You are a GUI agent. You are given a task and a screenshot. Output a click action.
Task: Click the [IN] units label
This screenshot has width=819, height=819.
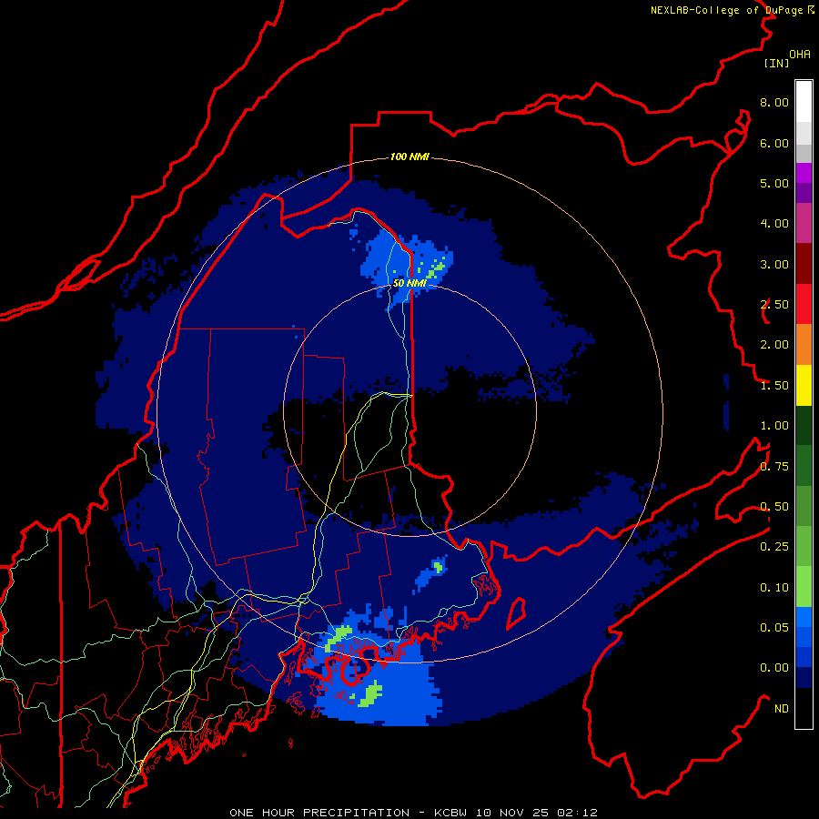[776, 63]
